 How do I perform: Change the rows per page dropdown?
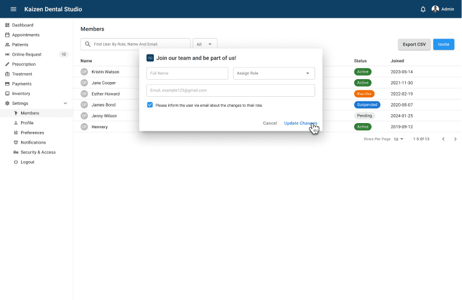398,139
